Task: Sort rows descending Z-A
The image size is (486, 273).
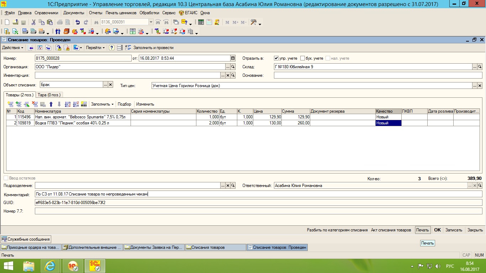Action: tap(75, 104)
